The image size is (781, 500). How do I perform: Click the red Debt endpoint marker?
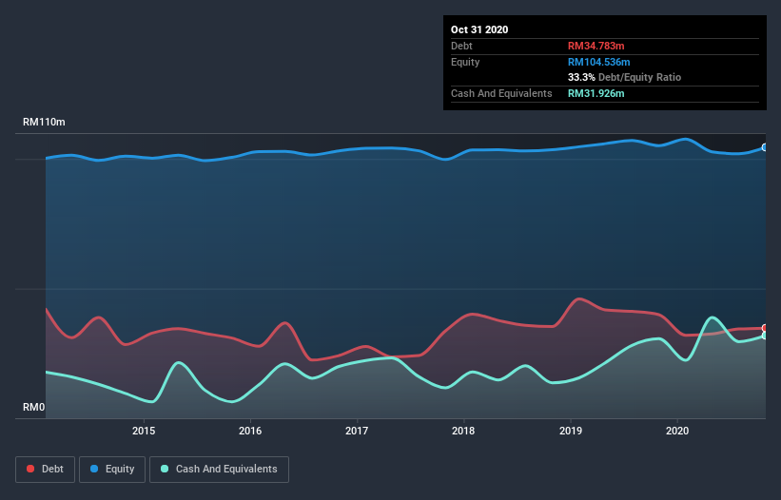point(765,328)
